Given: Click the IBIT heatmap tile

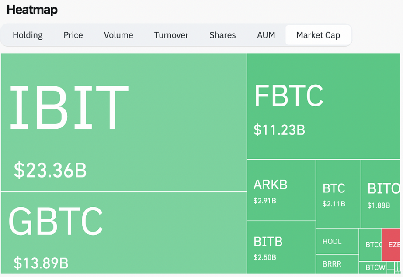Looking at the screenshot, I should coord(124,122).
